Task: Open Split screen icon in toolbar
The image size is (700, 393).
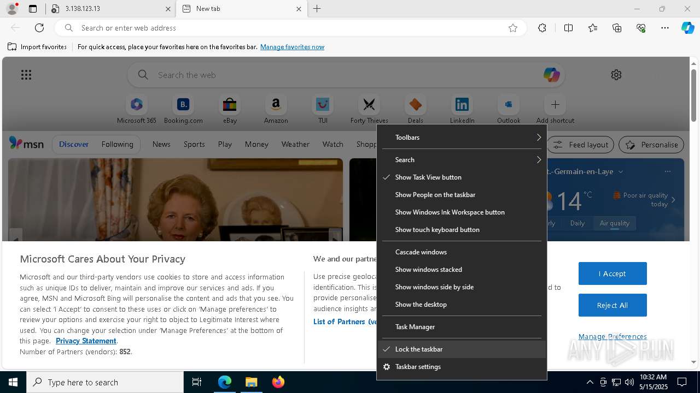Action: point(568,28)
